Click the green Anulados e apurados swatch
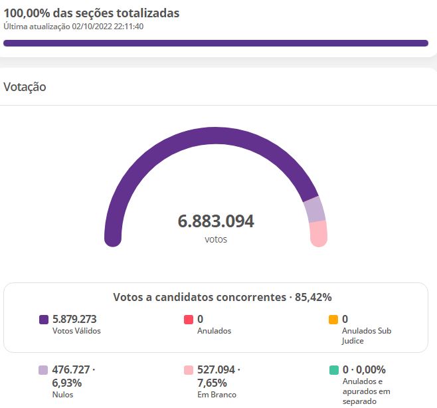 [x=334, y=370]
